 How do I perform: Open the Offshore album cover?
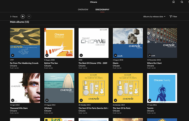click(x=59, y=88)
